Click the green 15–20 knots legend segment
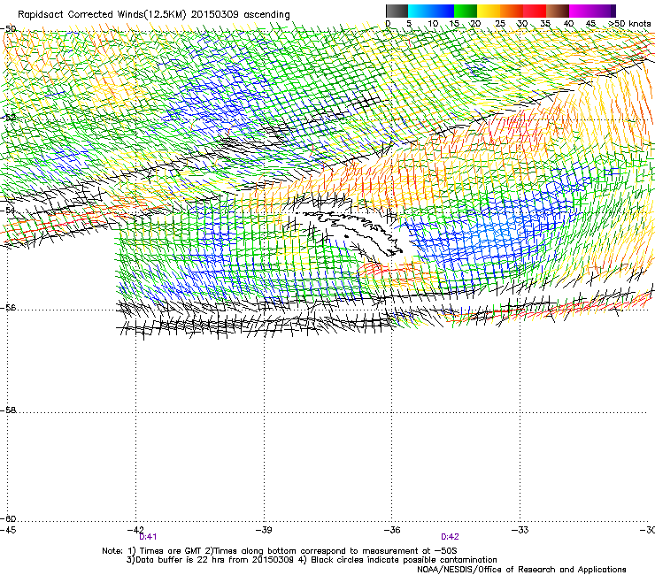 tap(466, 11)
